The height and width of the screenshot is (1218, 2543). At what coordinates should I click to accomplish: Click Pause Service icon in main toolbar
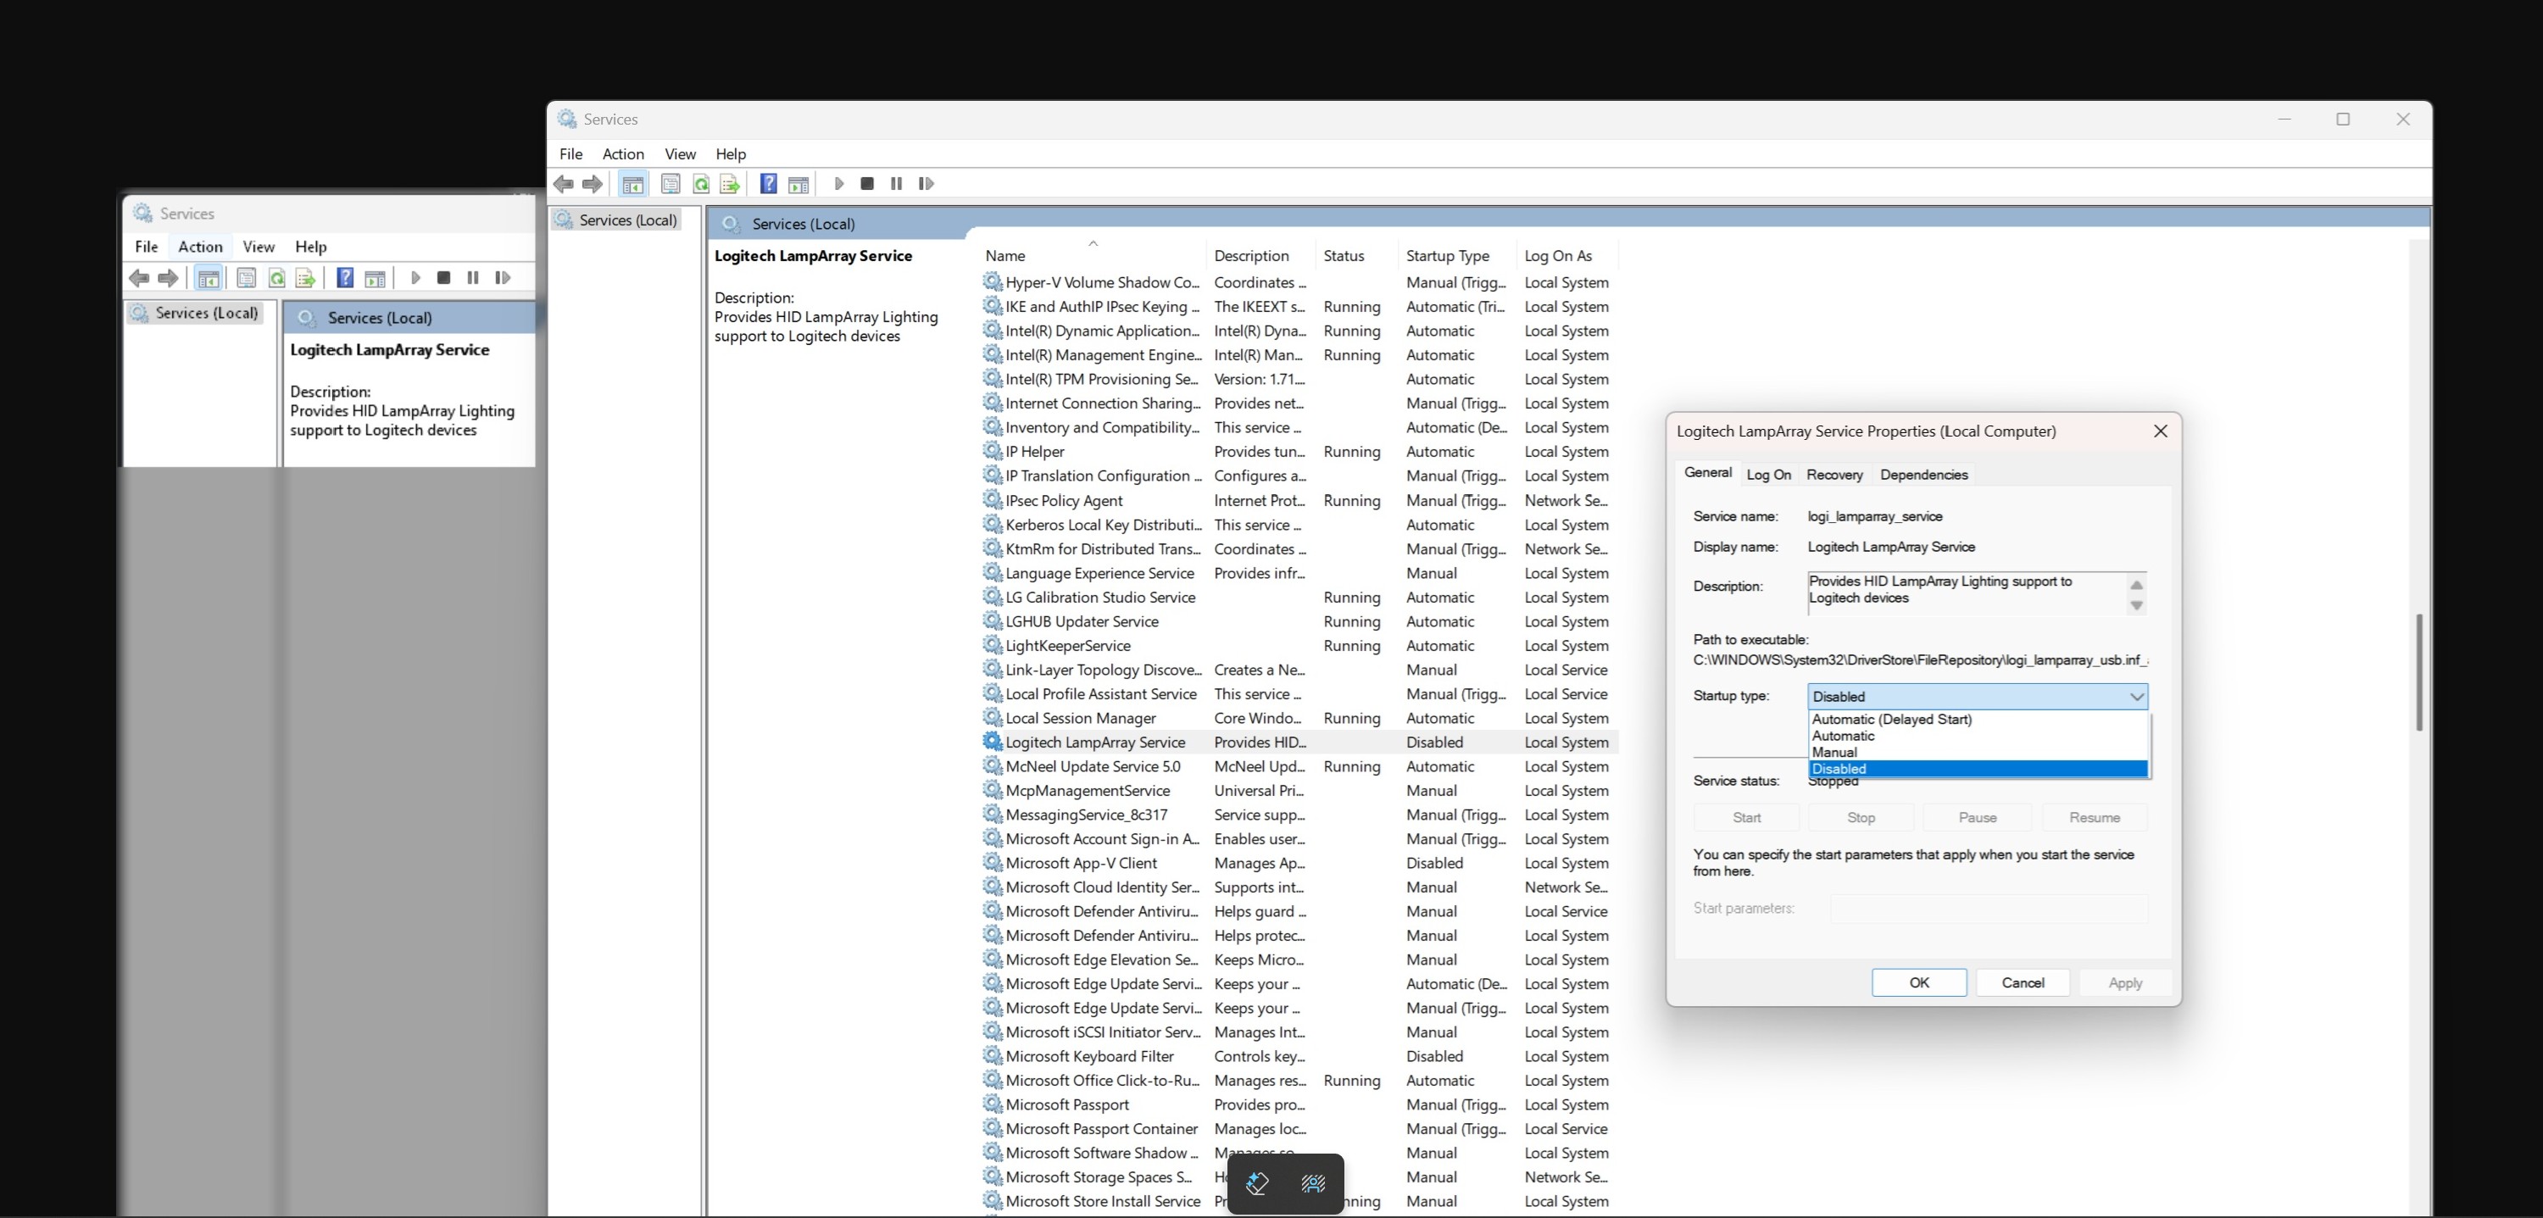point(896,184)
